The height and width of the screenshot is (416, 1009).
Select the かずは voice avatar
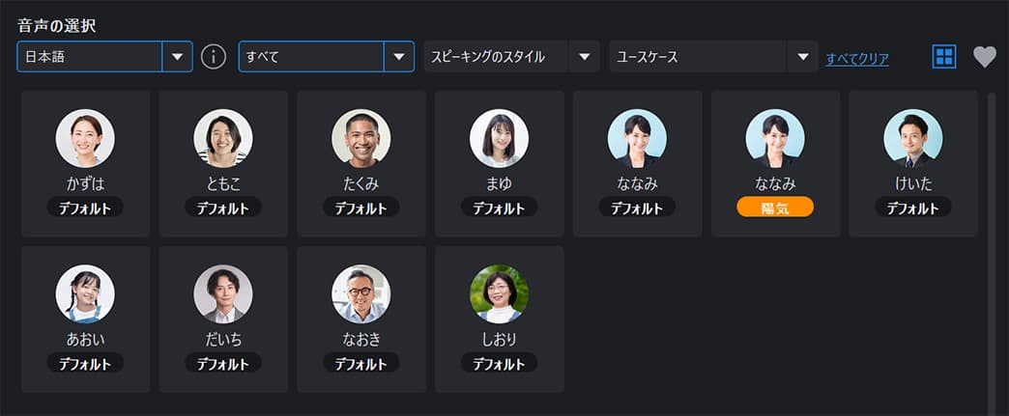pos(85,138)
